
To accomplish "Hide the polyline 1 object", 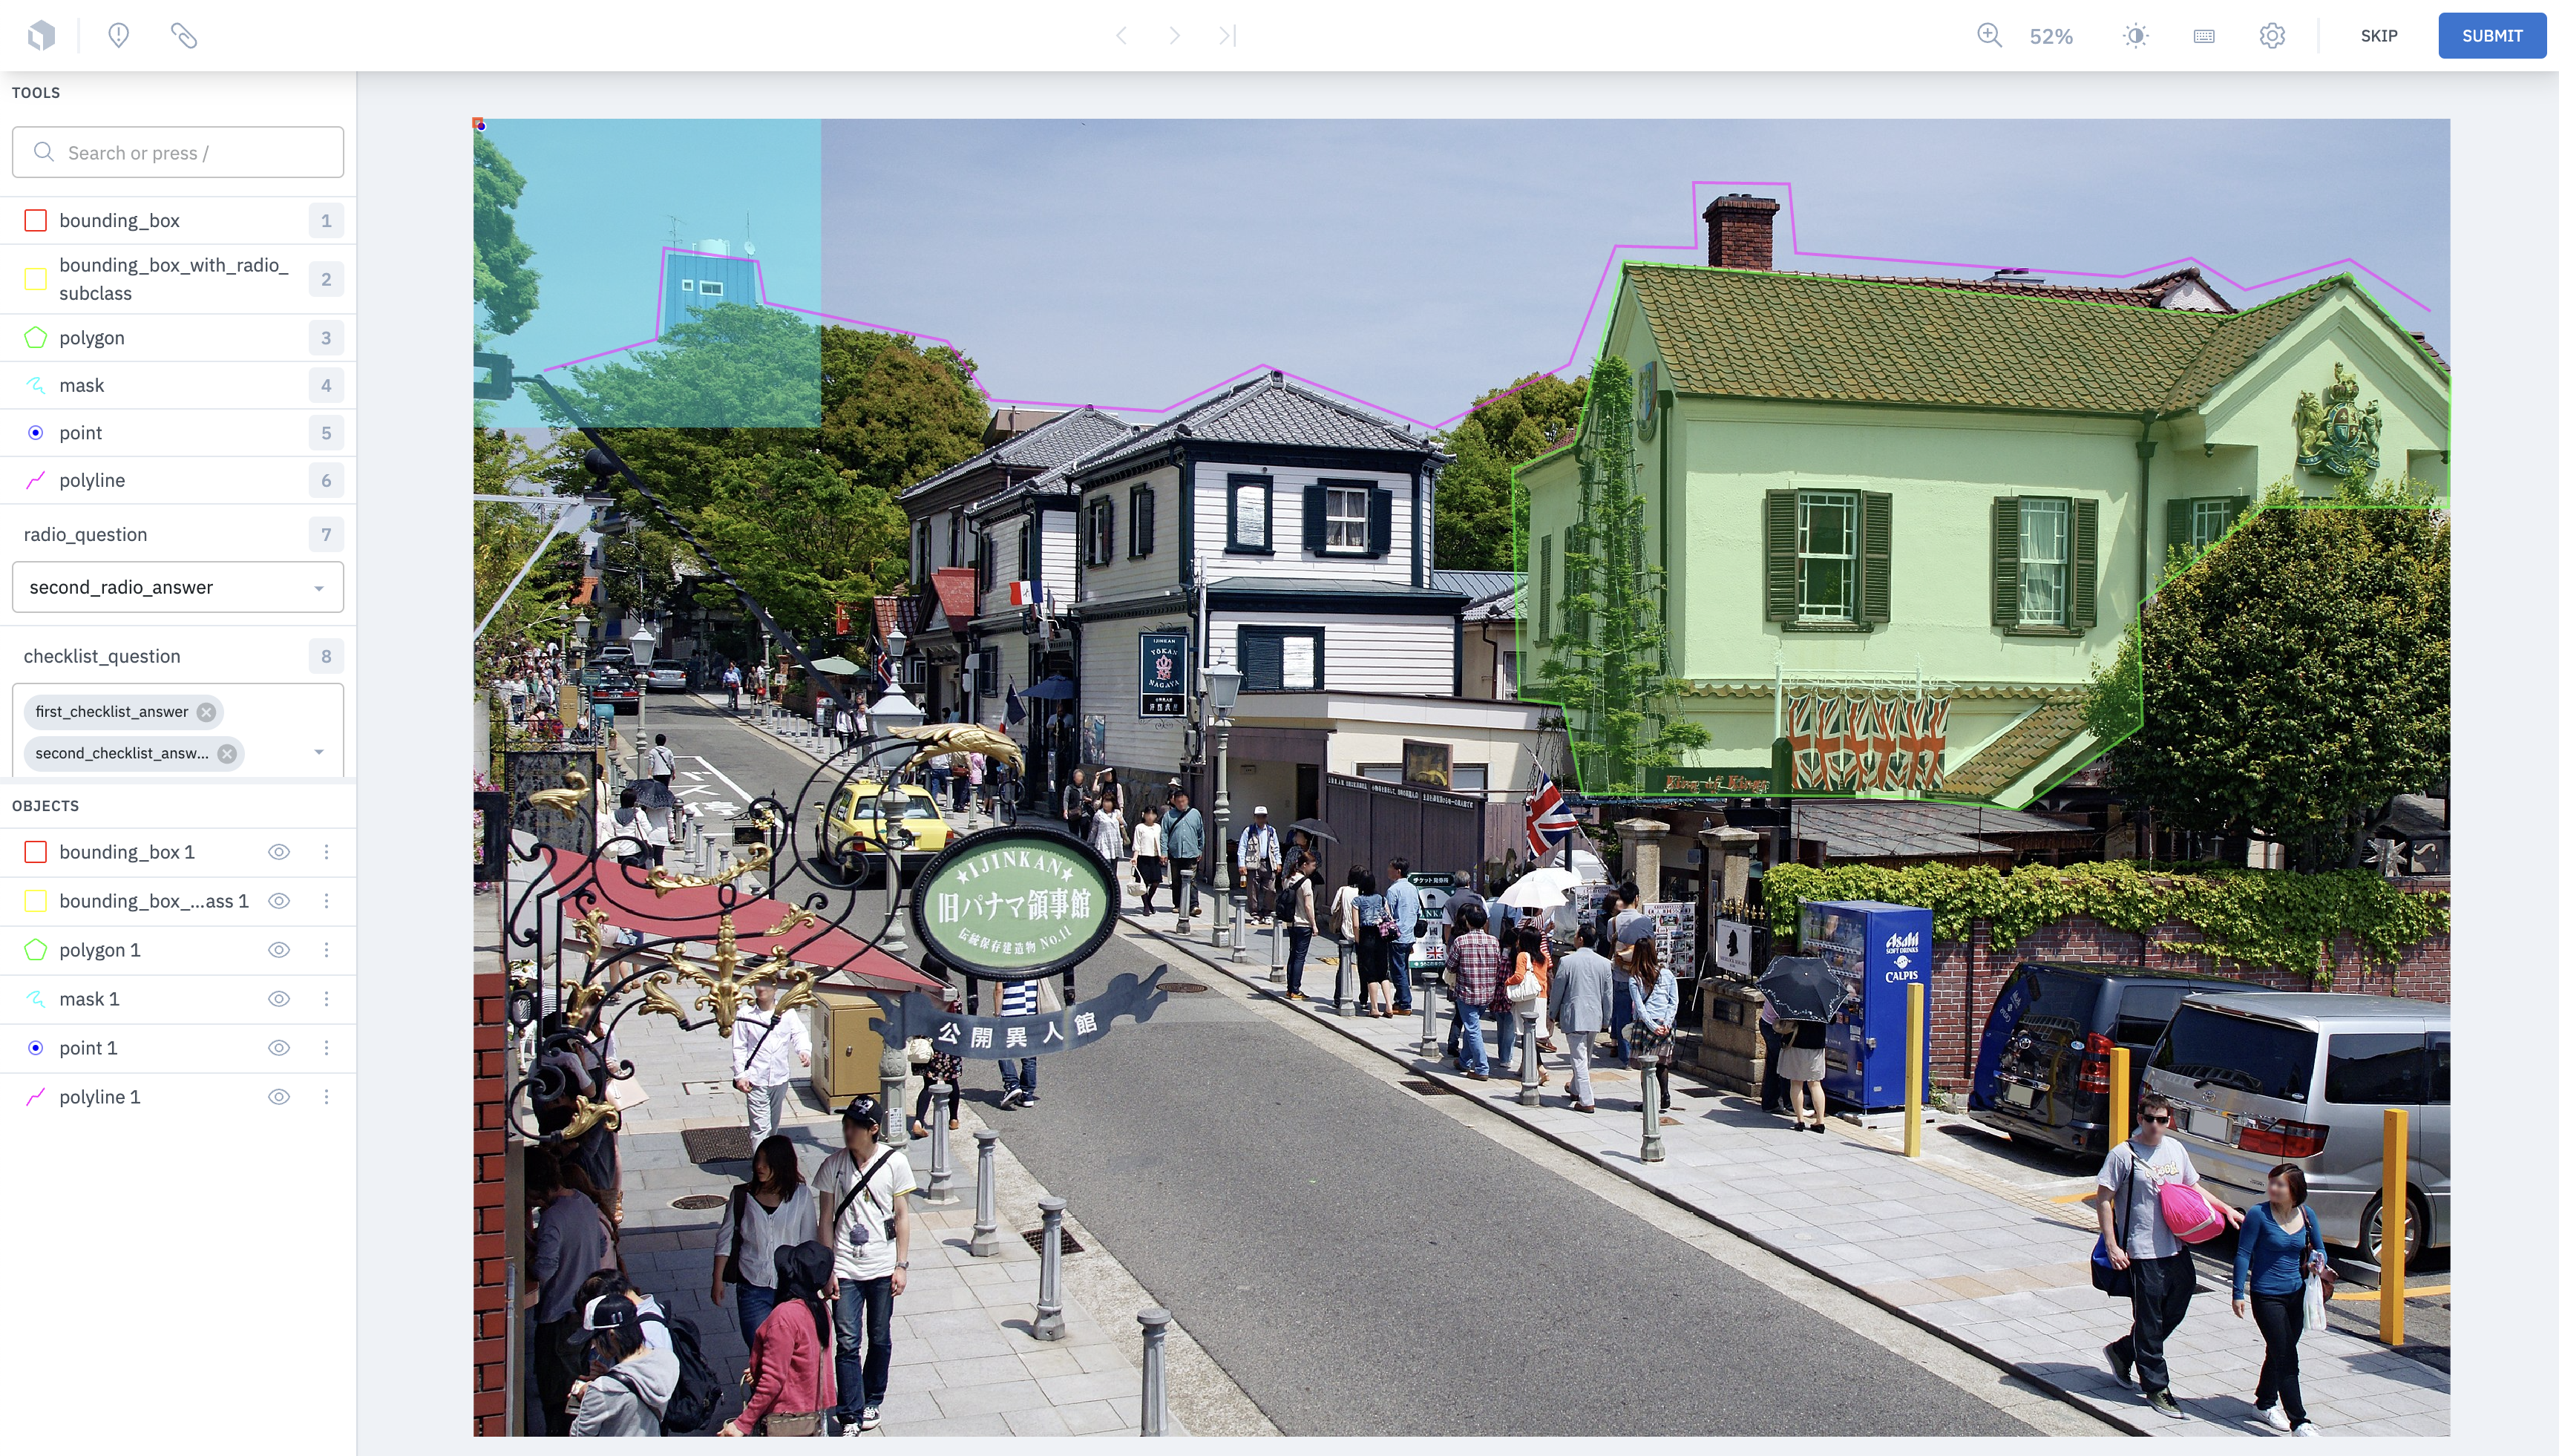I will click(279, 1097).
